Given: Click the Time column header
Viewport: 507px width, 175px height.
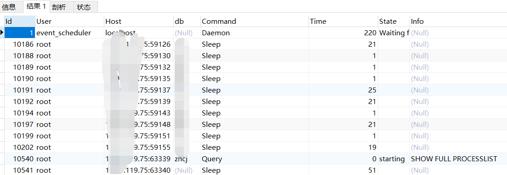Looking at the screenshot, I should click(x=343, y=21).
